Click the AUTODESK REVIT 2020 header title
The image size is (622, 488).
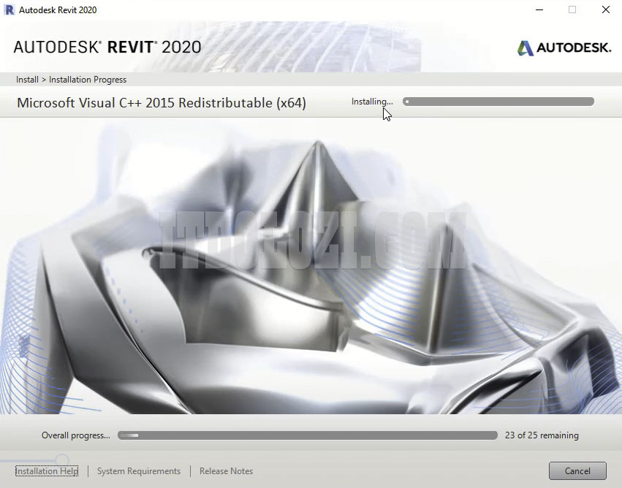point(107,47)
